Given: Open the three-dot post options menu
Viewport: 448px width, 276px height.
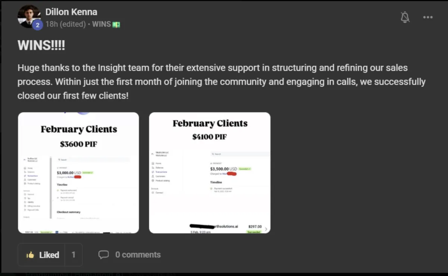Looking at the screenshot, I should point(428,17).
